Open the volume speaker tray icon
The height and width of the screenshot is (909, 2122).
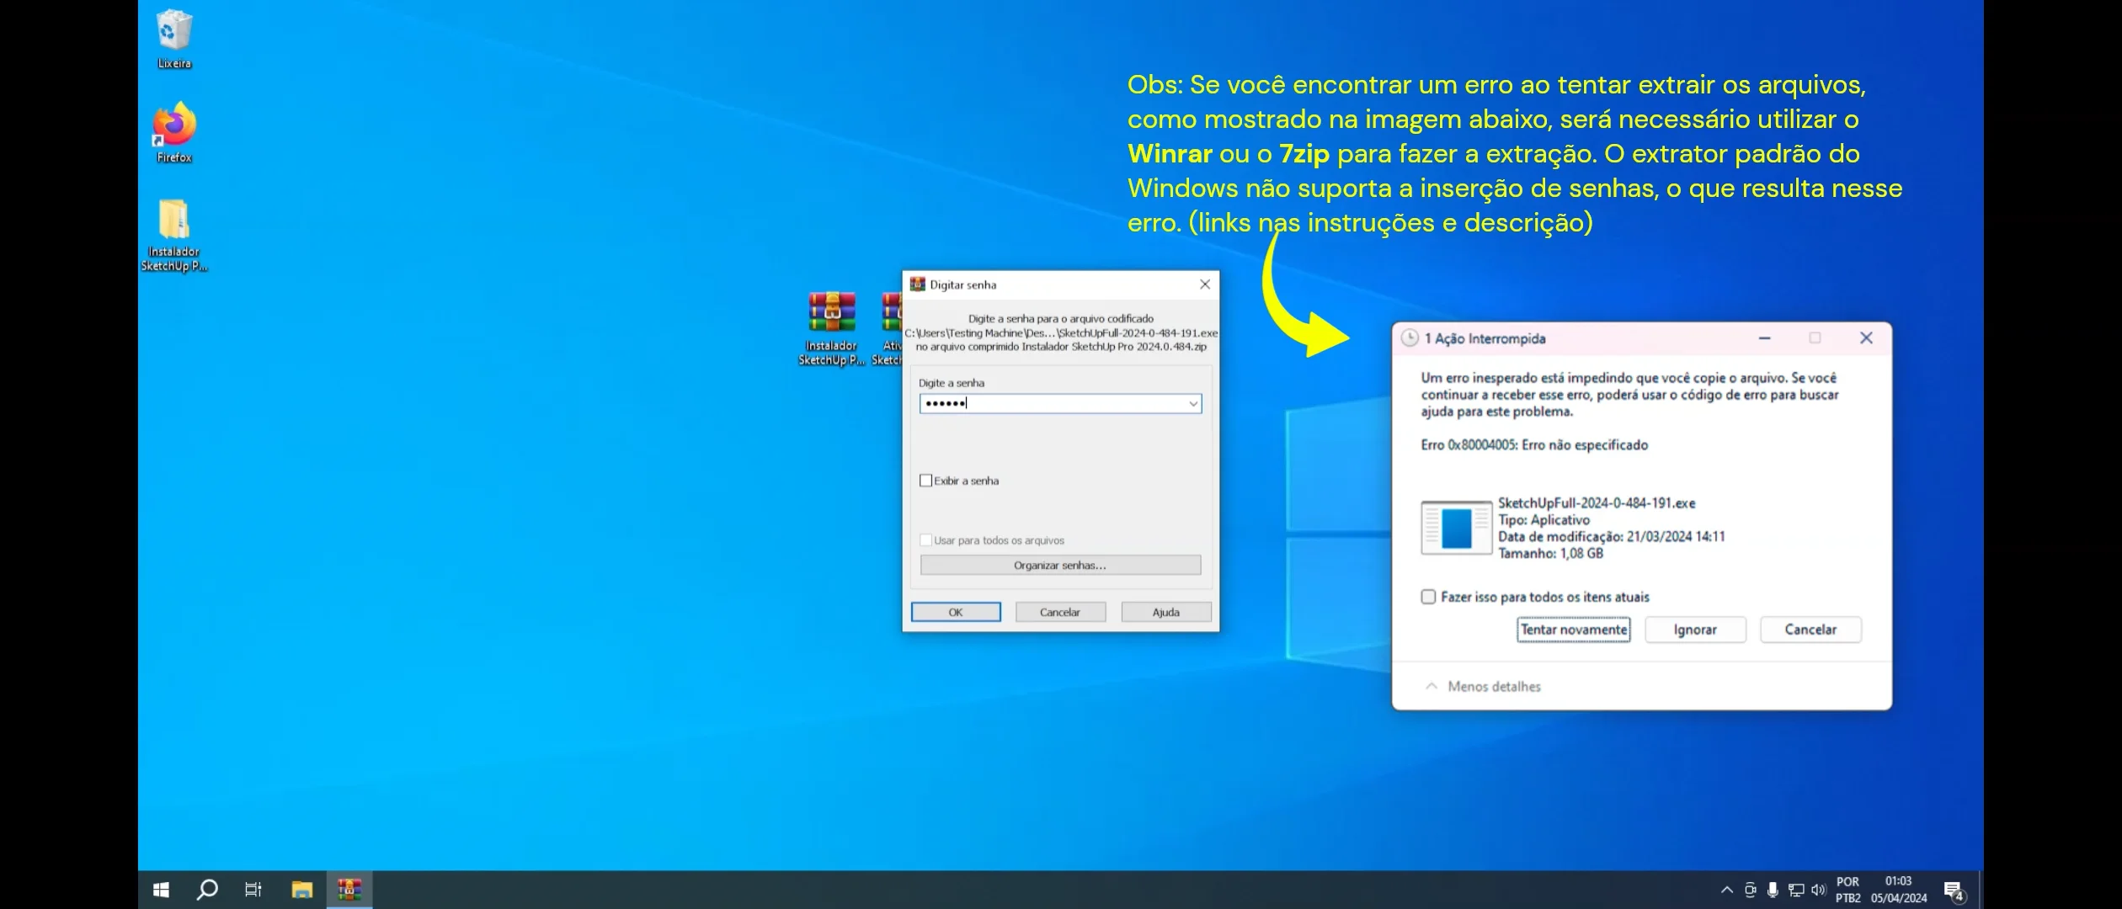point(1818,890)
